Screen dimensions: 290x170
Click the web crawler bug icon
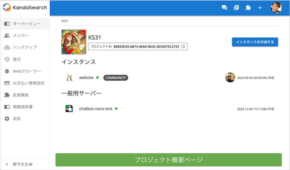coord(7,71)
